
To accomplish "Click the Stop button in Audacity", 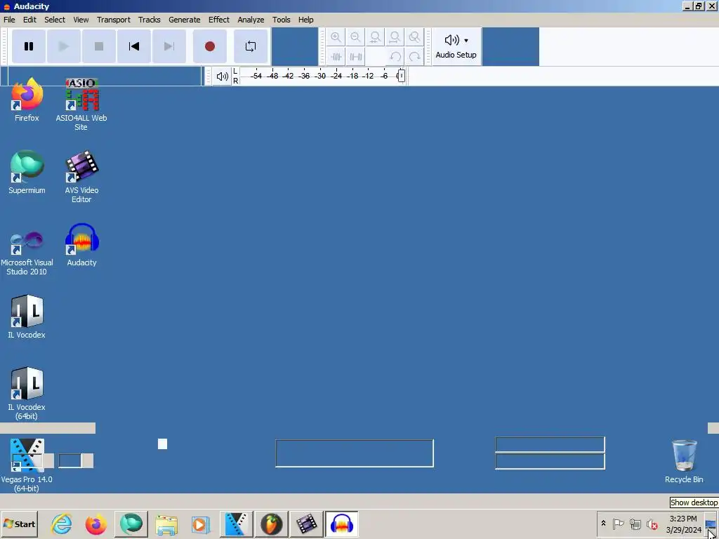I will (98, 46).
